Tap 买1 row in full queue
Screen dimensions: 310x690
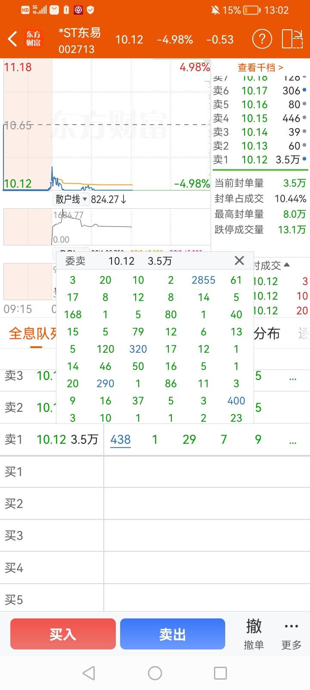[x=155, y=472]
